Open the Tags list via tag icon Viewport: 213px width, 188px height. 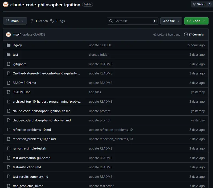52,21
